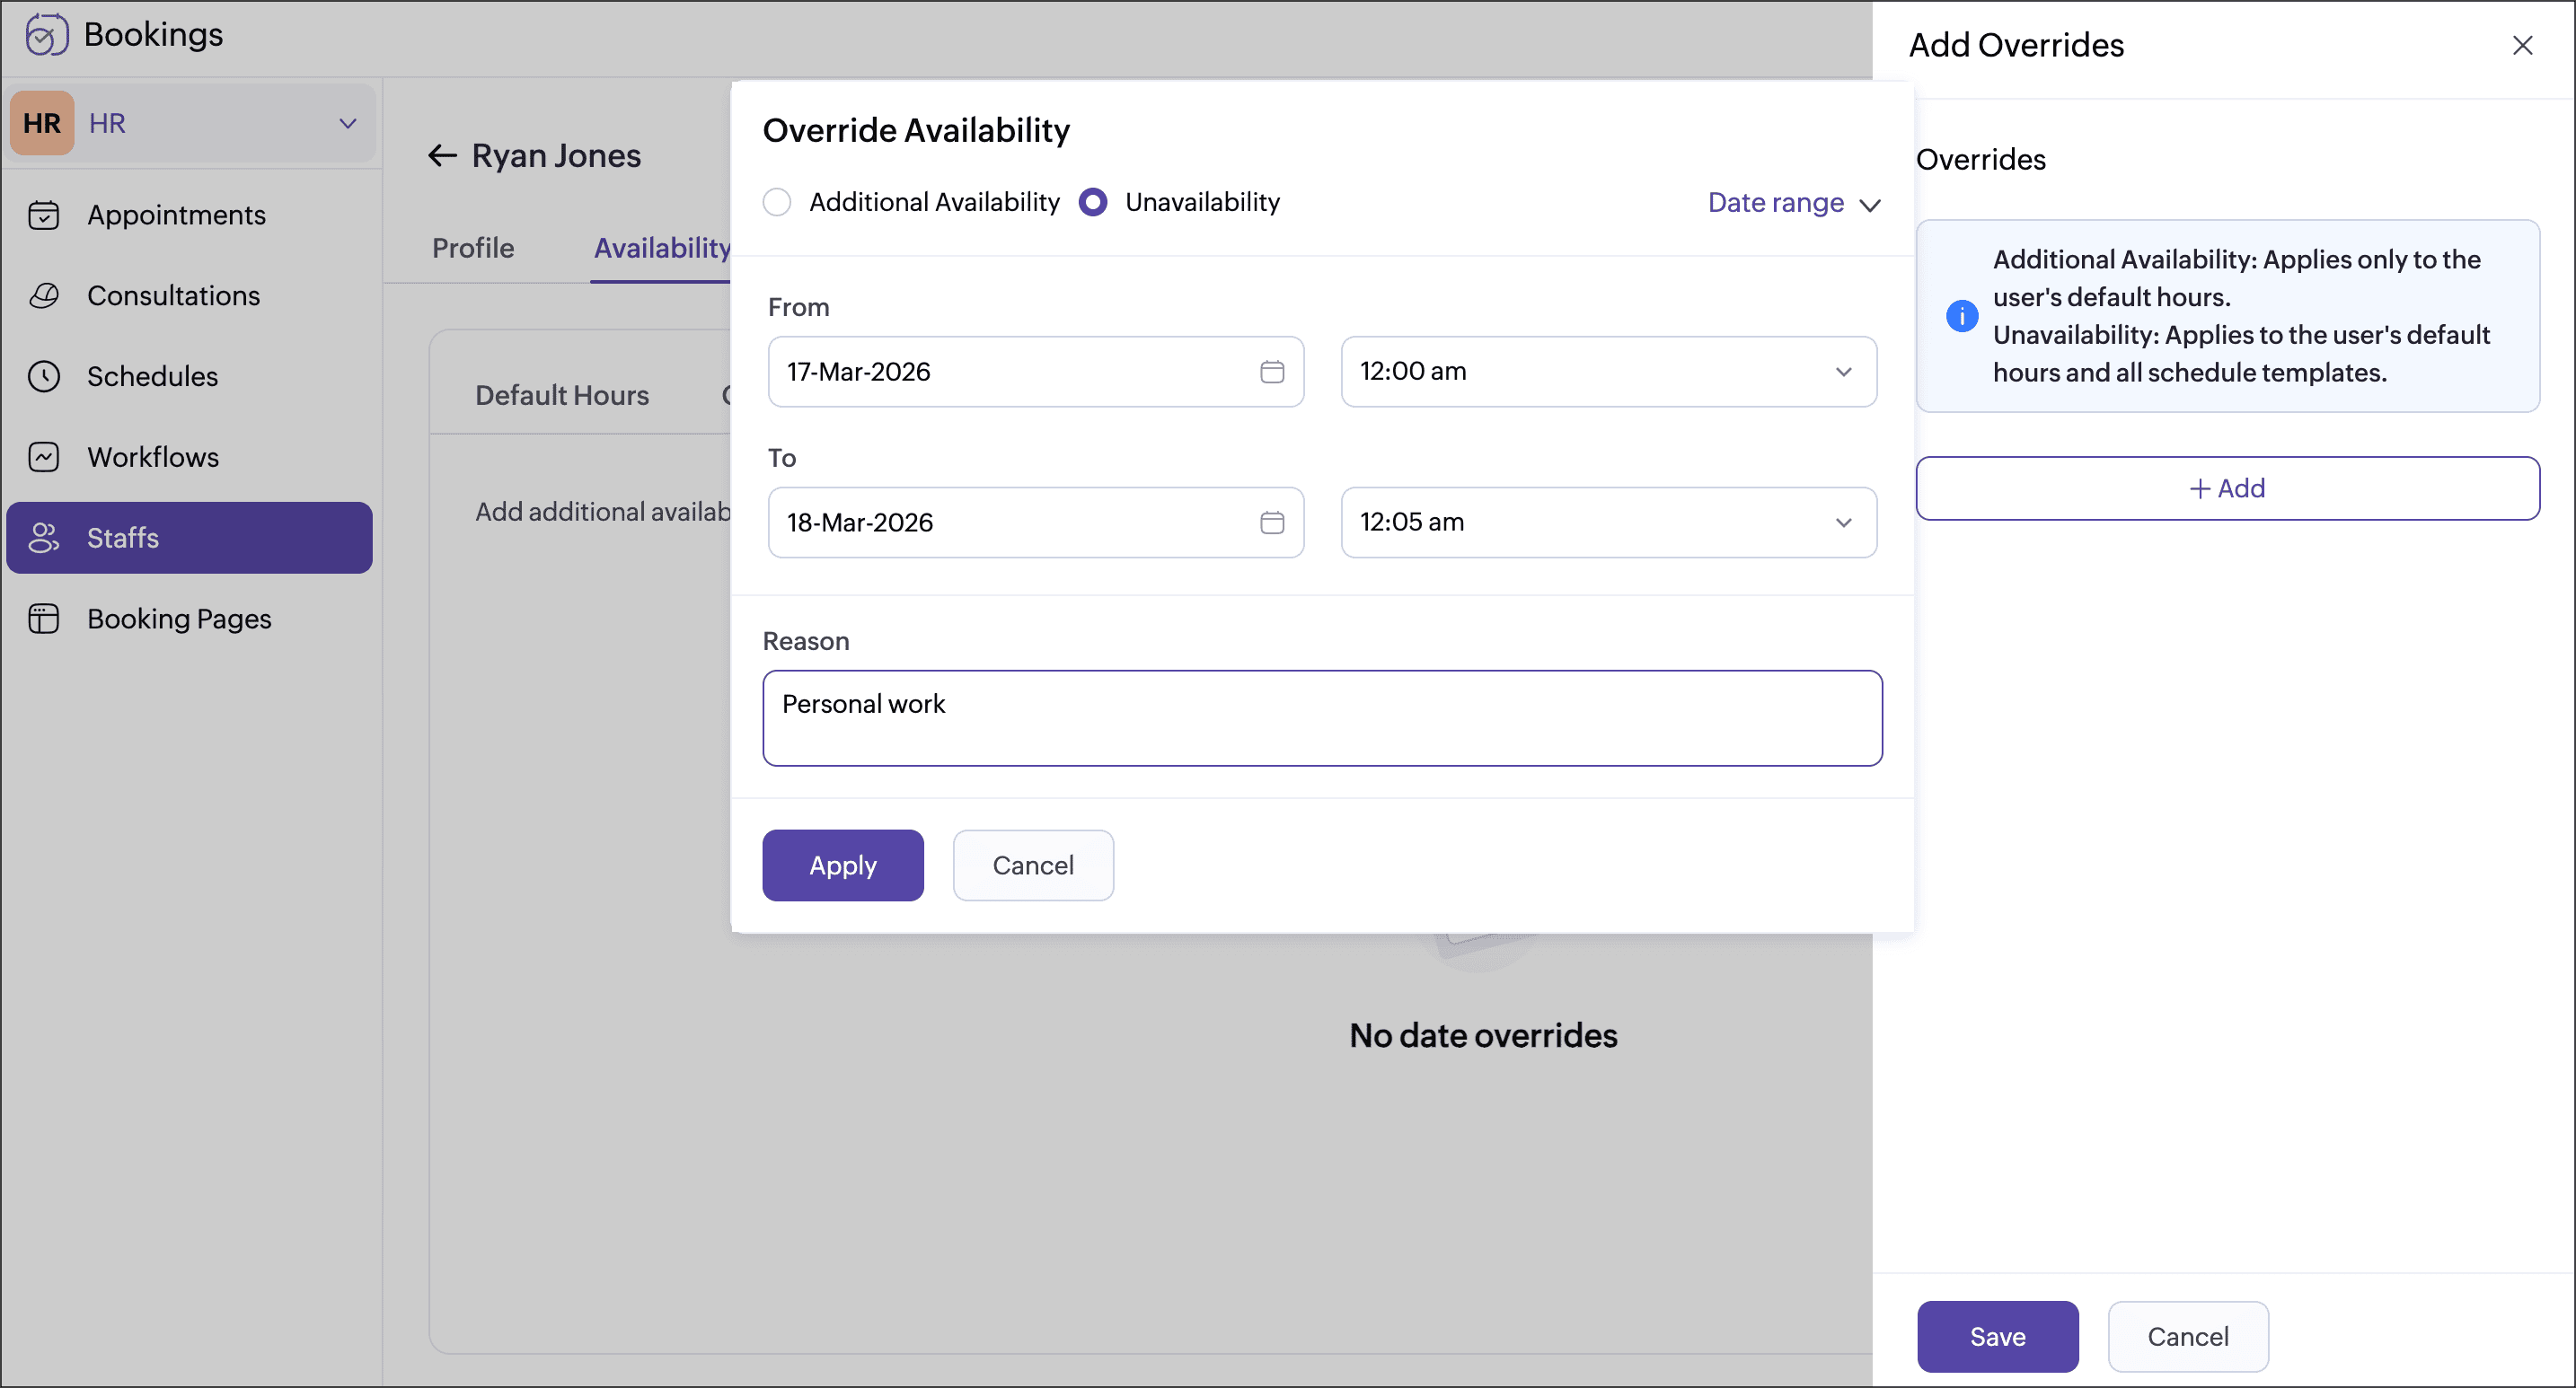This screenshot has height=1388, width=2576.
Task: Click the blue info icon in Overrides
Action: tap(1961, 316)
